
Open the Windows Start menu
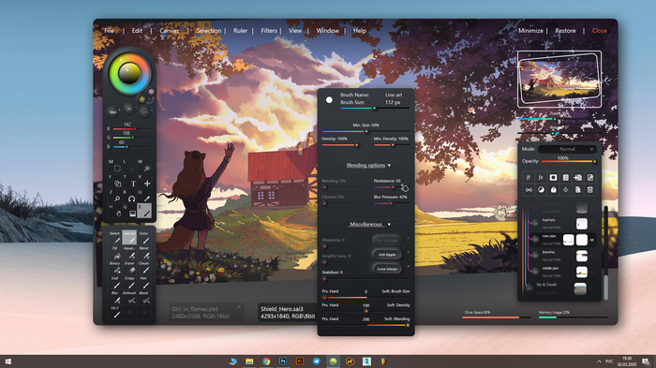[x=7, y=361]
